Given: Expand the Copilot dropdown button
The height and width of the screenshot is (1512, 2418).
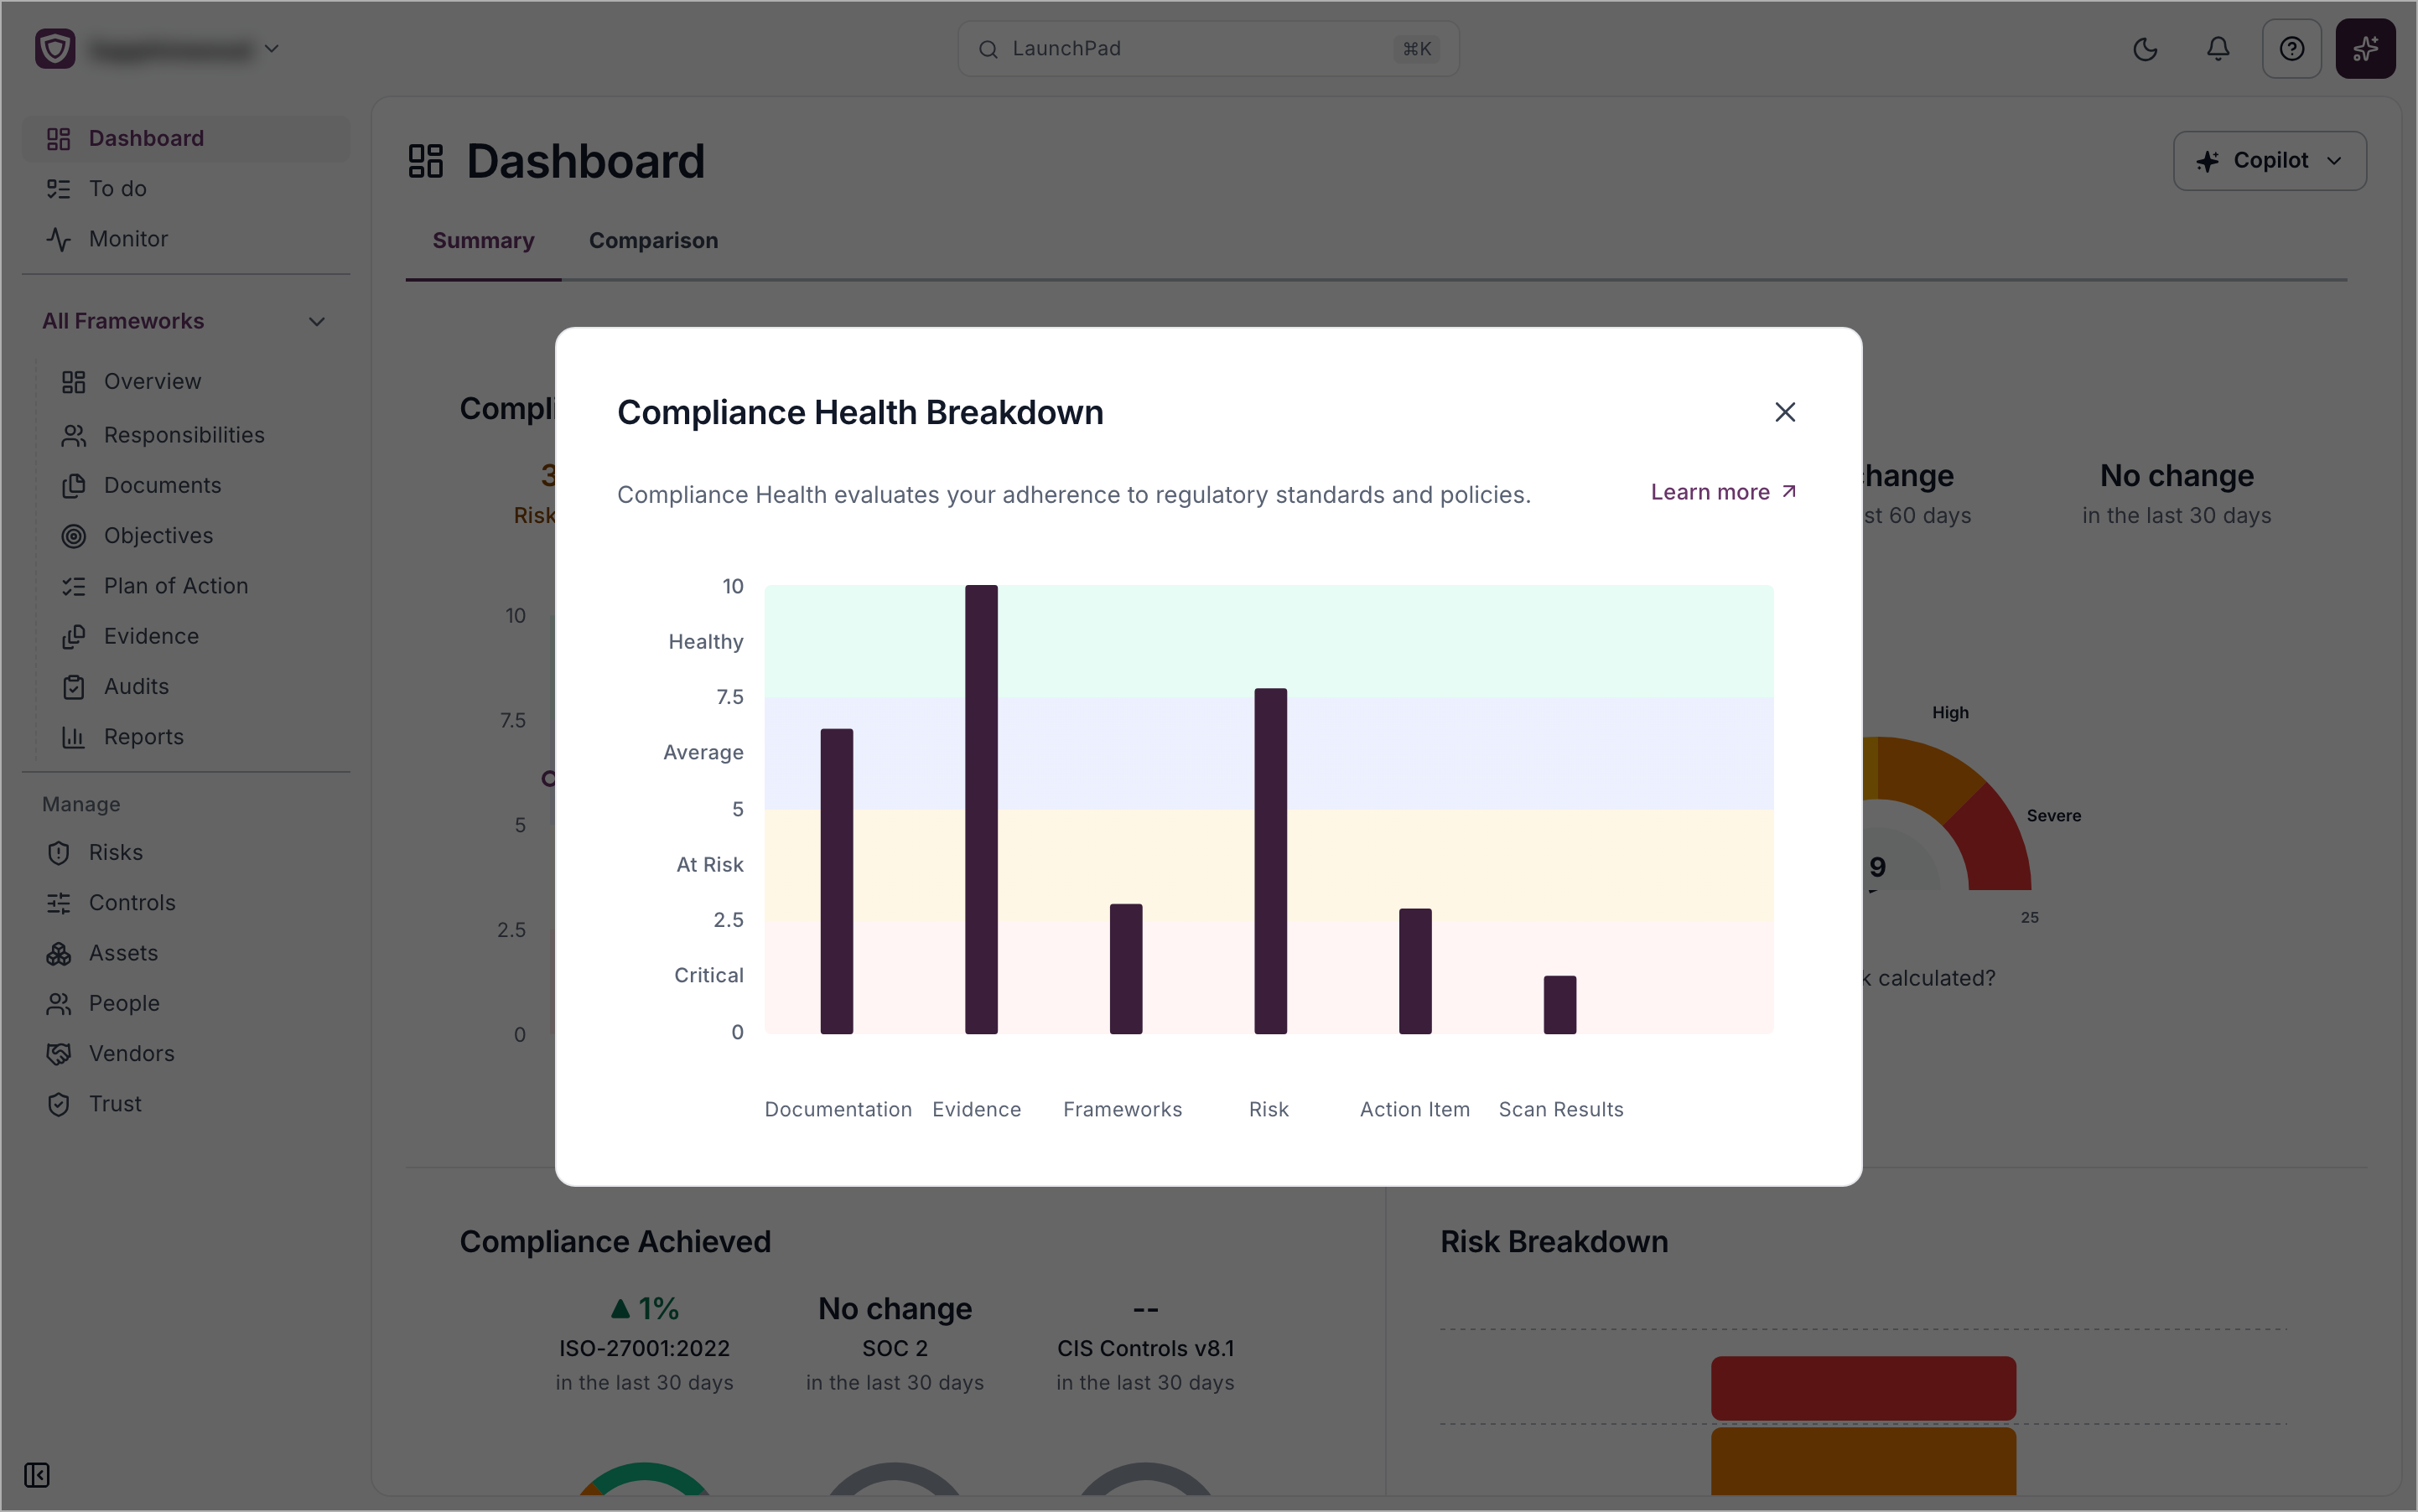Looking at the screenshot, I should [2269, 161].
